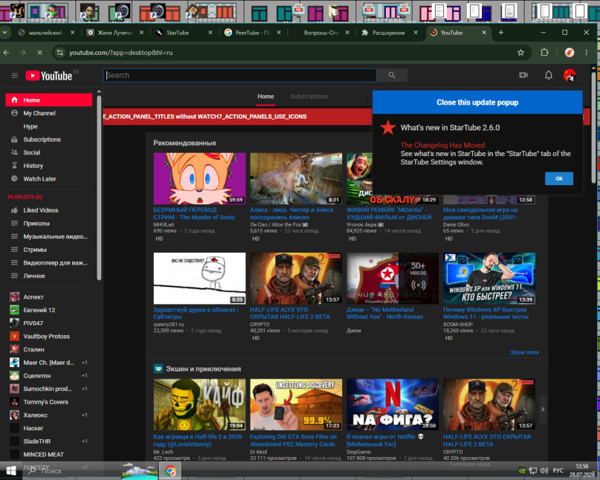Open a new browser tab
Image resolution: width=600 pixels, height=480 pixels.
click(501, 33)
